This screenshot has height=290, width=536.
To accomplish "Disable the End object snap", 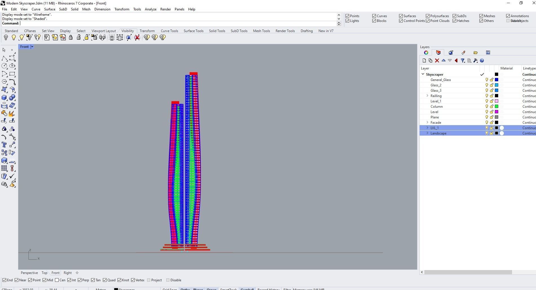I will pyautogui.click(x=4, y=280).
